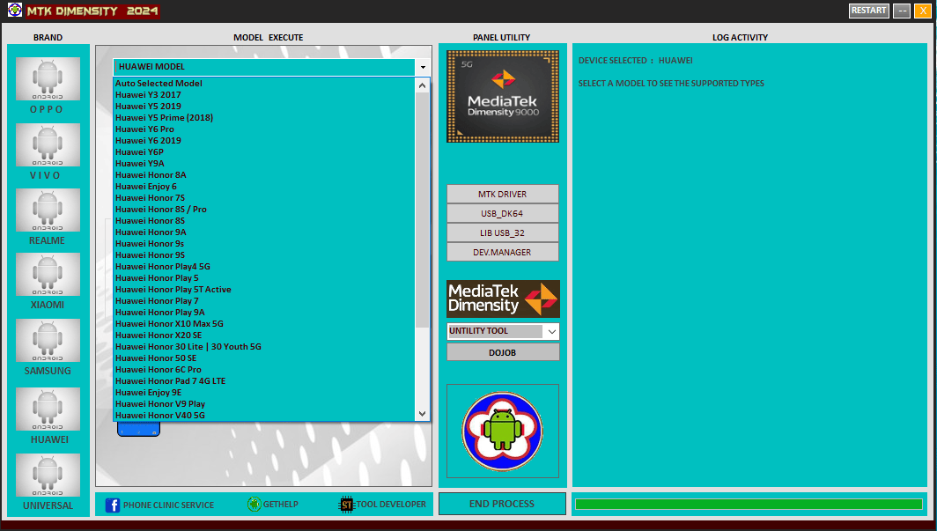This screenshot has height=531, width=937.
Task: Click the MediaTek Dimensity logo banner
Action: (x=503, y=299)
